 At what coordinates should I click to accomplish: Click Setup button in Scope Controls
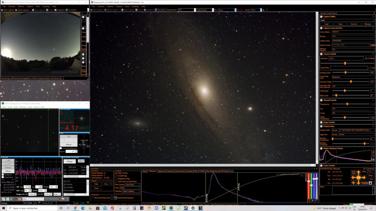click(x=370, y=175)
